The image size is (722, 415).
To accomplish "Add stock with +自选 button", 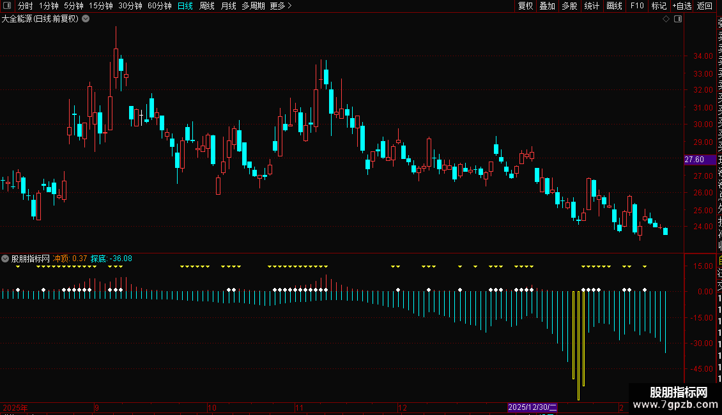I will (x=682, y=6).
